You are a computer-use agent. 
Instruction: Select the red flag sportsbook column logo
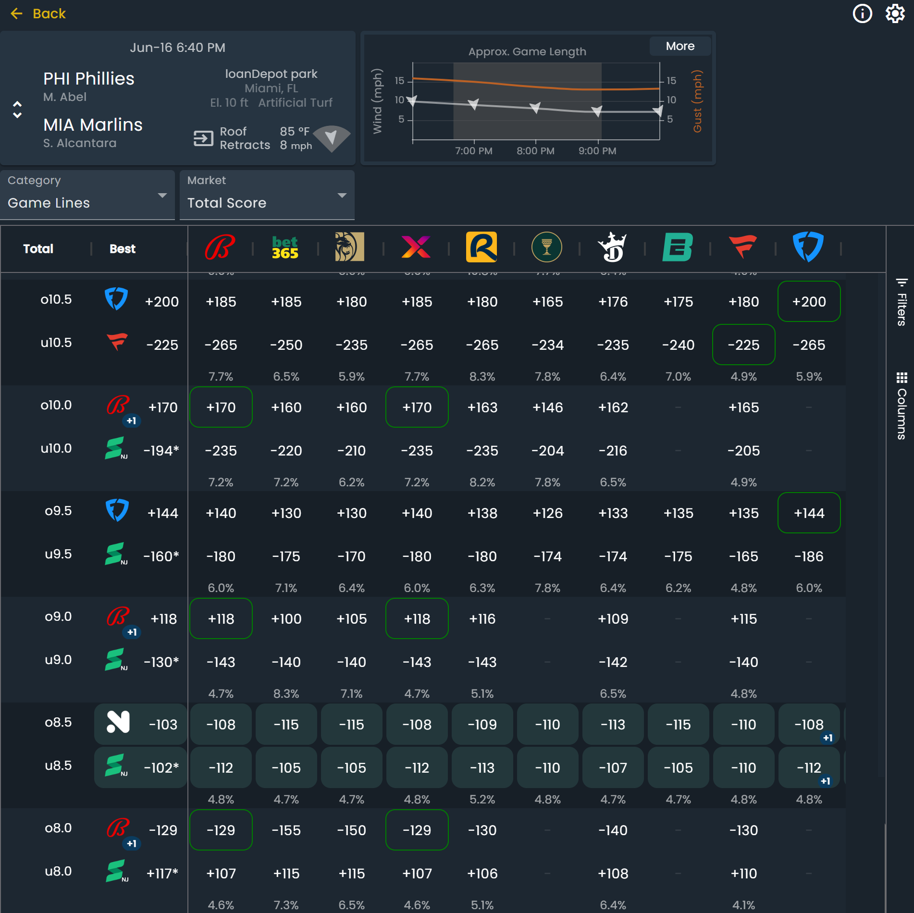point(743,247)
